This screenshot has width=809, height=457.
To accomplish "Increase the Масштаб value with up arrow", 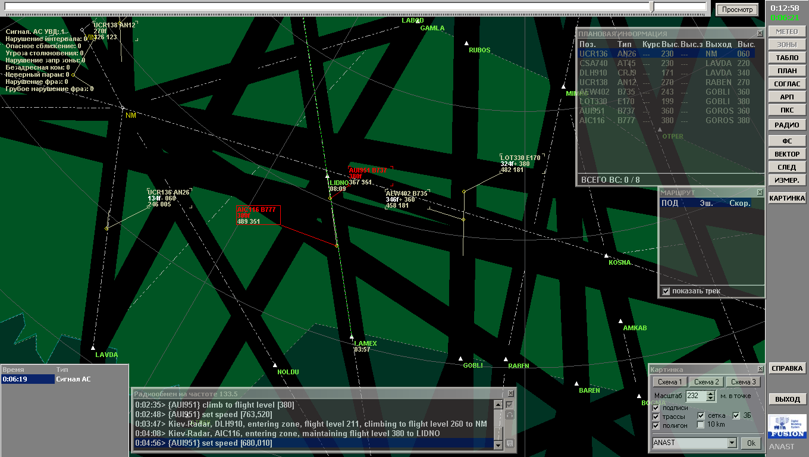I will coord(710,393).
